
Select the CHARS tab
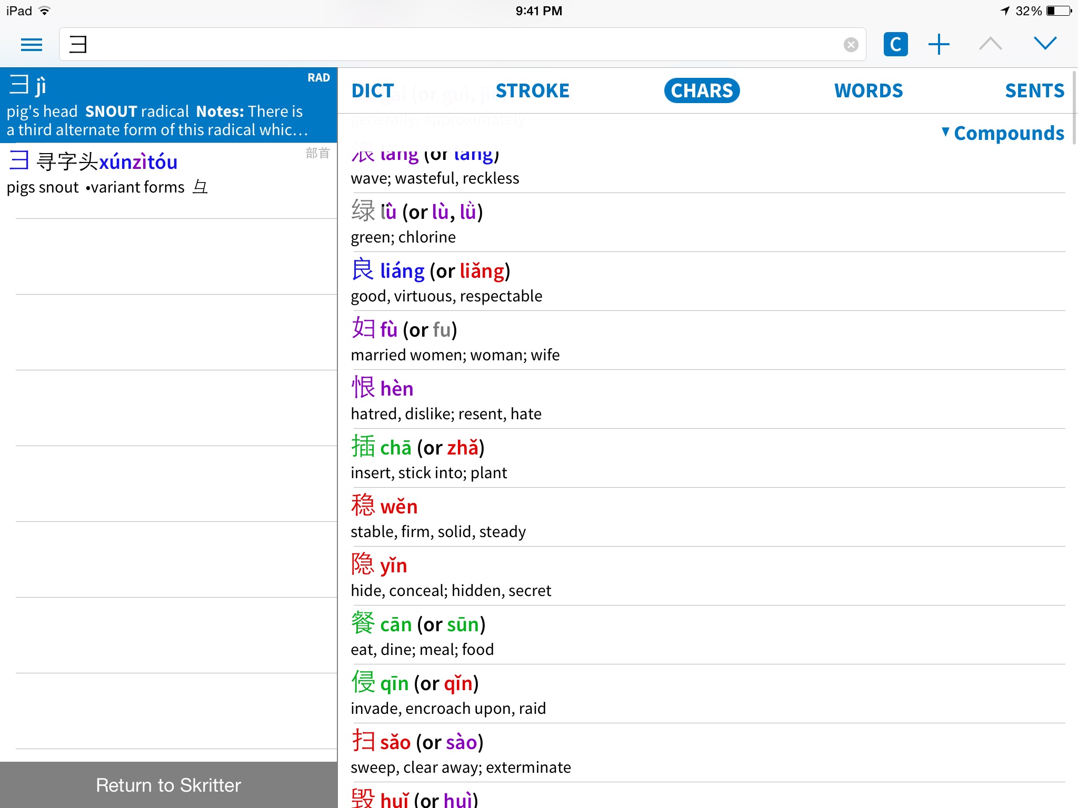click(702, 91)
